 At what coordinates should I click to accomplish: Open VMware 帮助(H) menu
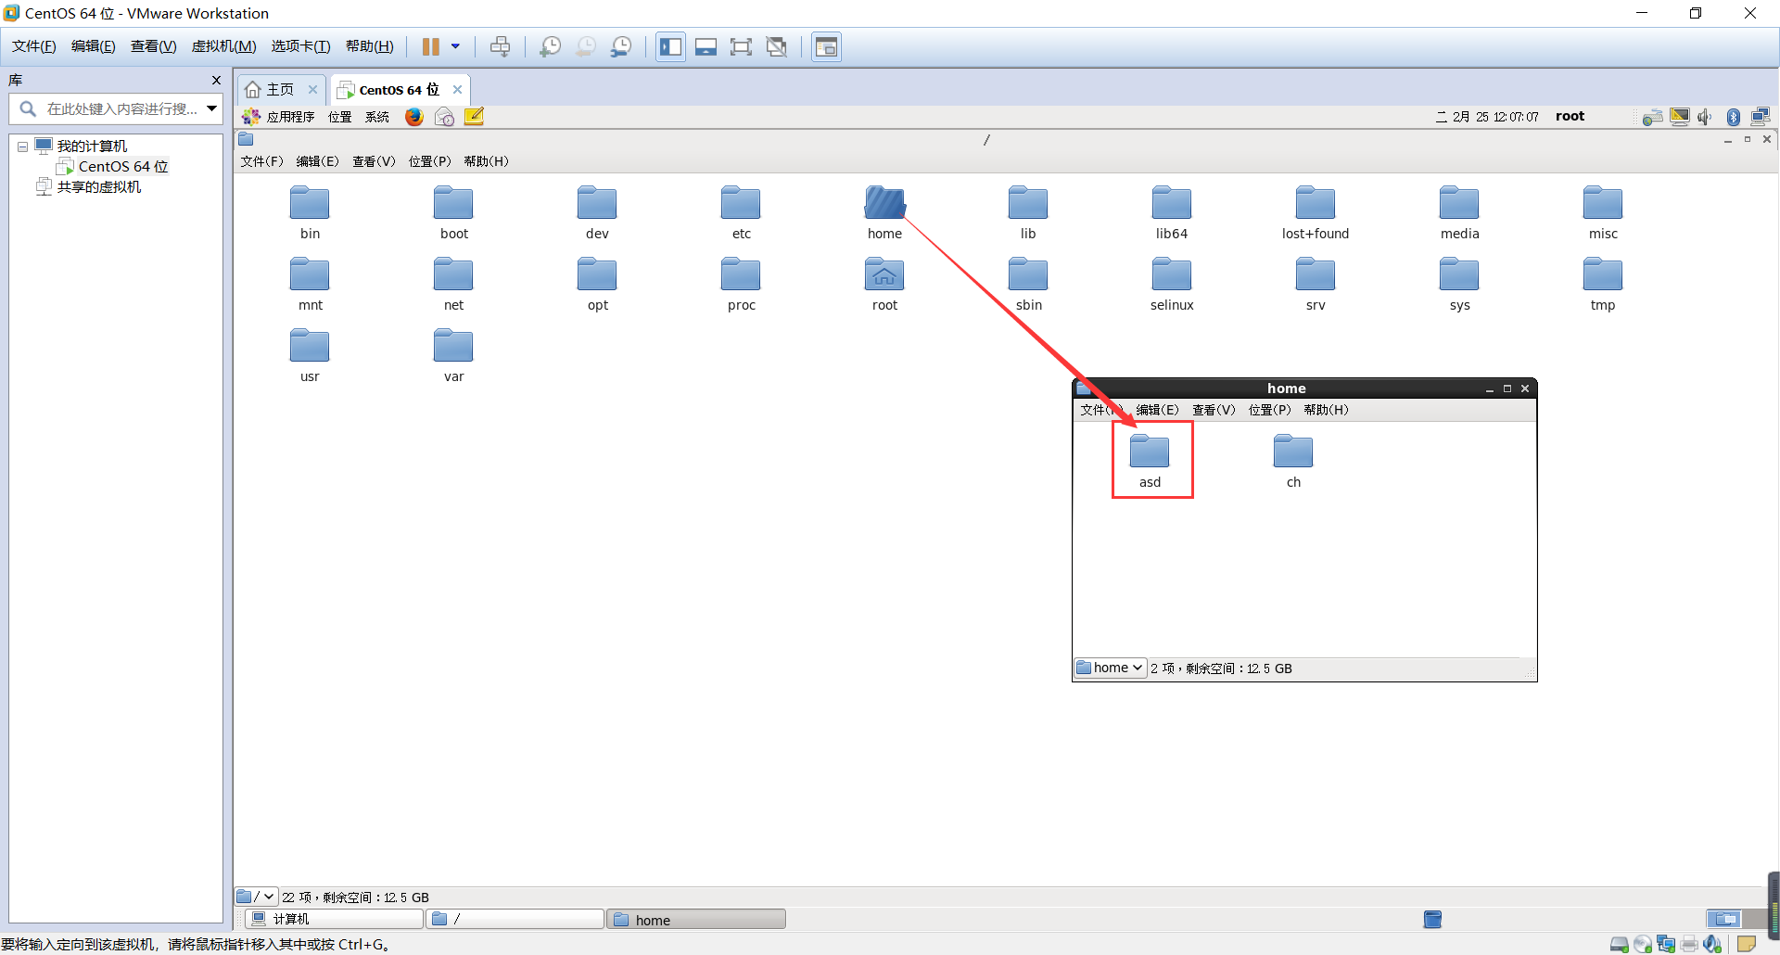(x=370, y=46)
